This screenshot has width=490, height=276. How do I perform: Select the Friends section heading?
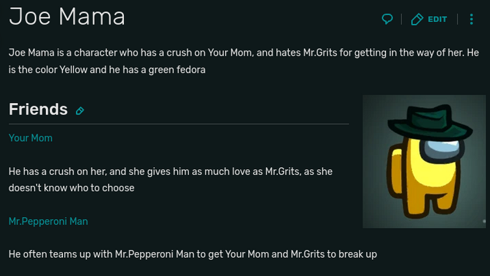pyautogui.click(x=38, y=109)
